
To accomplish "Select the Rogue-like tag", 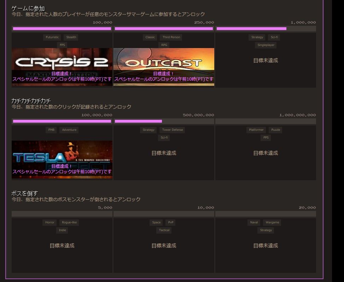I will (x=69, y=222).
